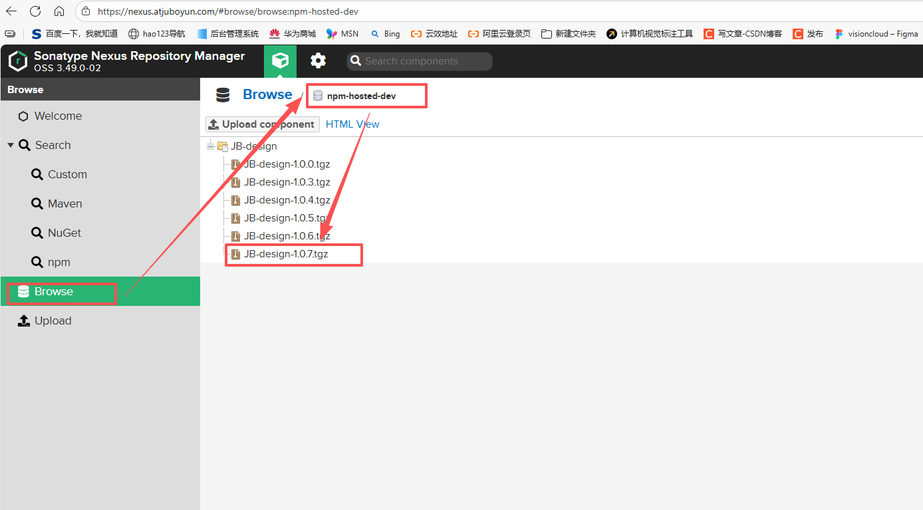The height and width of the screenshot is (510, 923).
Task: Collapse the JB-design folder tree node
Action: 211,146
